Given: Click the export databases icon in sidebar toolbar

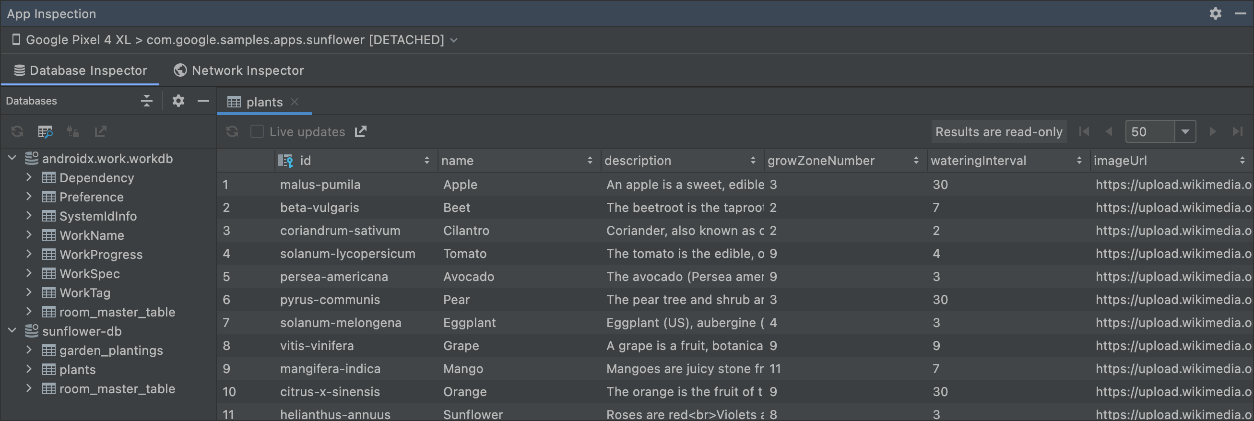Looking at the screenshot, I should pos(100,131).
